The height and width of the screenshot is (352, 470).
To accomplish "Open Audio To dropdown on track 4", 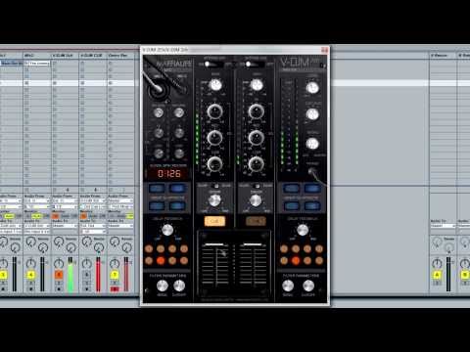I will click(37, 226).
